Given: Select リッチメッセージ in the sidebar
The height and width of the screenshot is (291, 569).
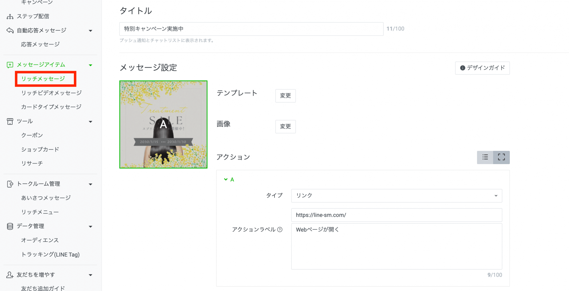Looking at the screenshot, I should pyautogui.click(x=45, y=79).
